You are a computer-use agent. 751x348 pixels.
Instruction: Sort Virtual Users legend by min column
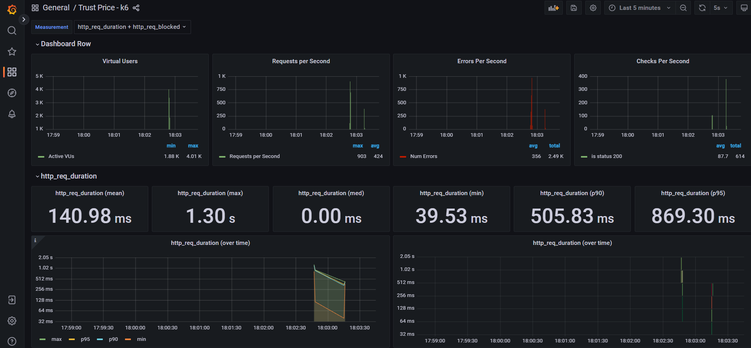pyautogui.click(x=171, y=146)
